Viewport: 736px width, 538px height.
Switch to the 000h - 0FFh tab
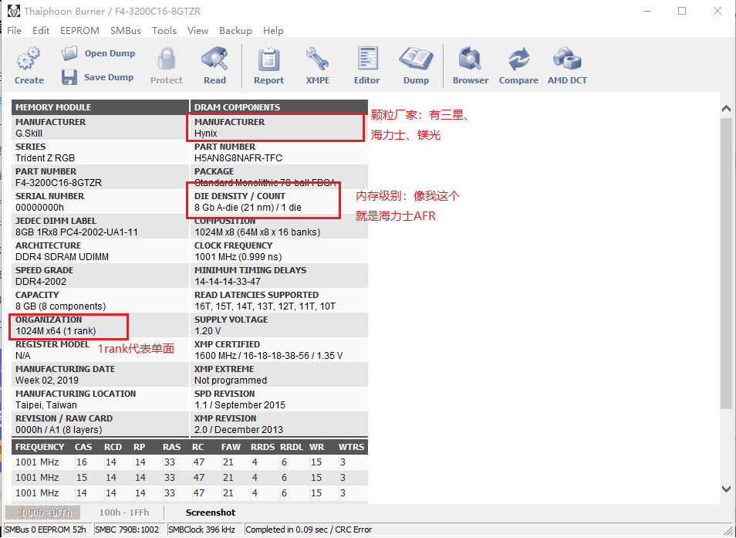tap(46, 513)
